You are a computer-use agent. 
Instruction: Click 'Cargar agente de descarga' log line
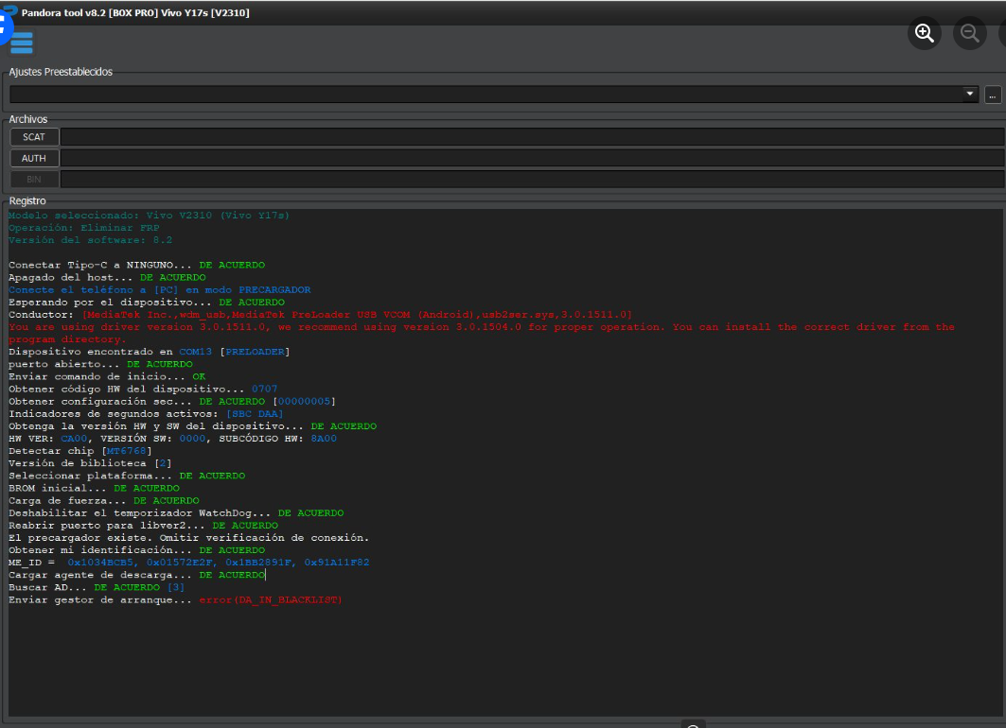[136, 575]
